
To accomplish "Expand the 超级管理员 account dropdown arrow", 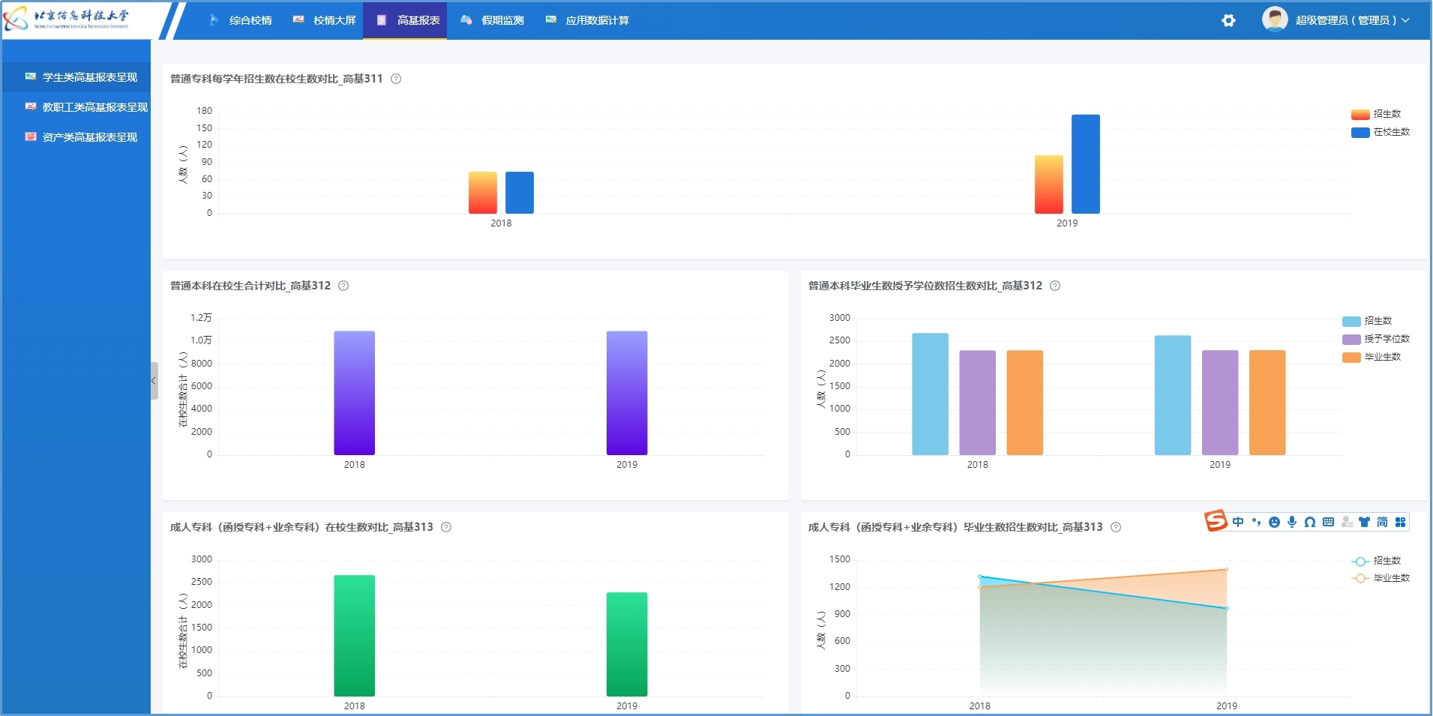I will click(x=1405, y=20).
